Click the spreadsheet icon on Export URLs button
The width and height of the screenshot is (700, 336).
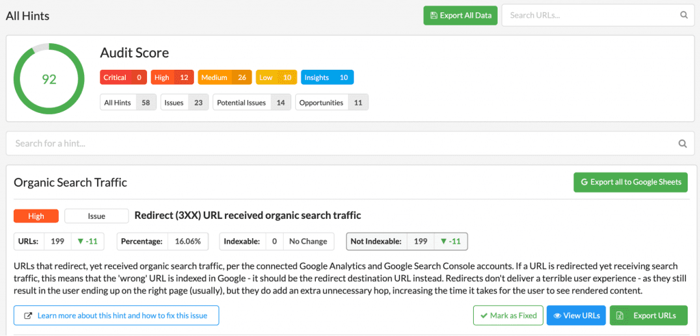(x=619, y=315)
